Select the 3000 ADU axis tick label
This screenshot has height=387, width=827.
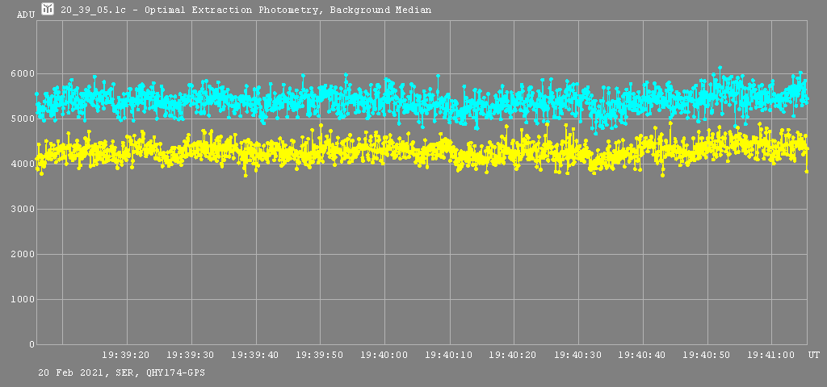tap(22, 210)
